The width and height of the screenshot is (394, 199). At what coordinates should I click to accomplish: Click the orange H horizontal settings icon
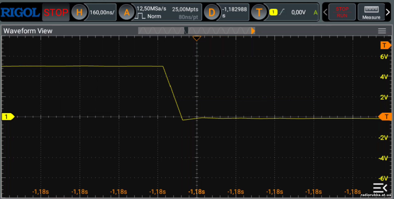[x=79, y=12]
